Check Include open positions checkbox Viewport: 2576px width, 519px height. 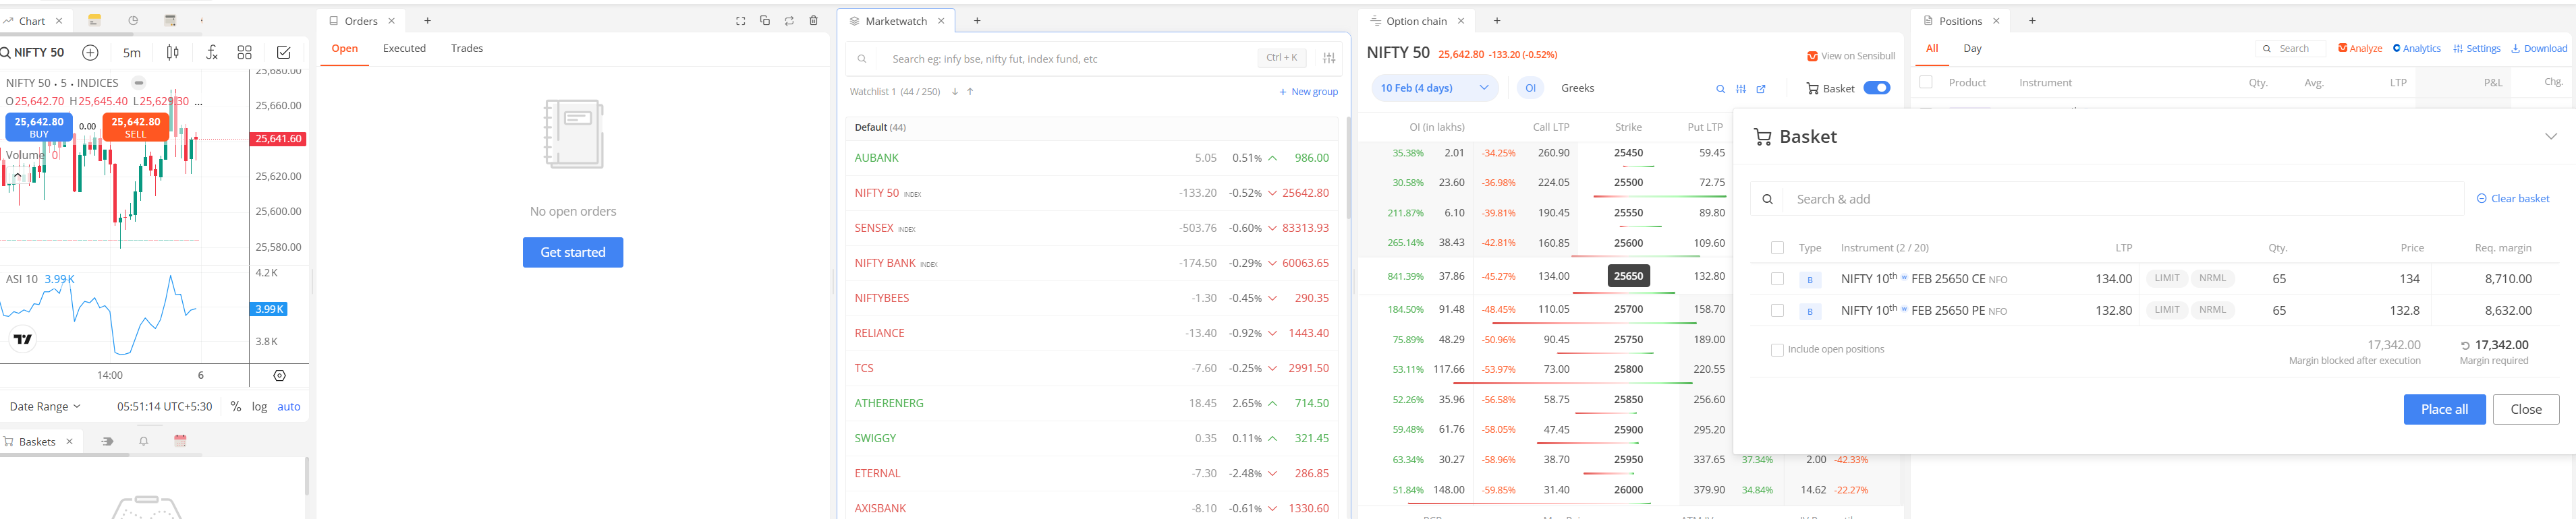1777,350
